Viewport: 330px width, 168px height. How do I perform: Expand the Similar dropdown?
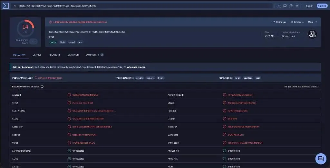click(297, 22)
